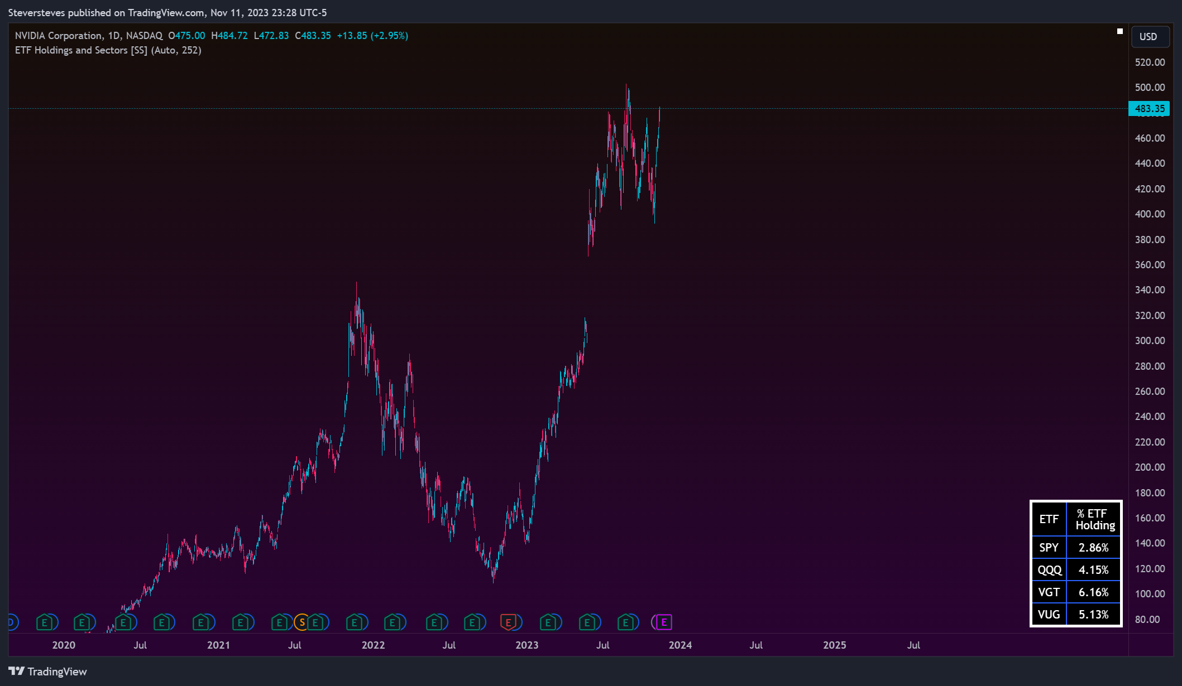
Task: Click the last green E marker before purple E
Action: pos(626,622)
